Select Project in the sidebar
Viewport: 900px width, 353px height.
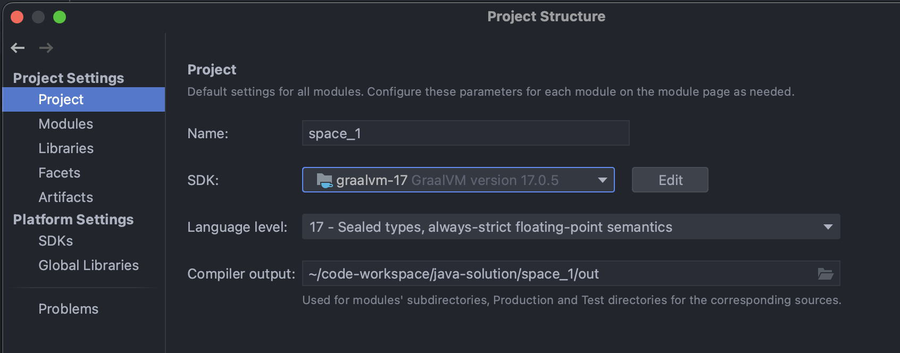point(61,99)
